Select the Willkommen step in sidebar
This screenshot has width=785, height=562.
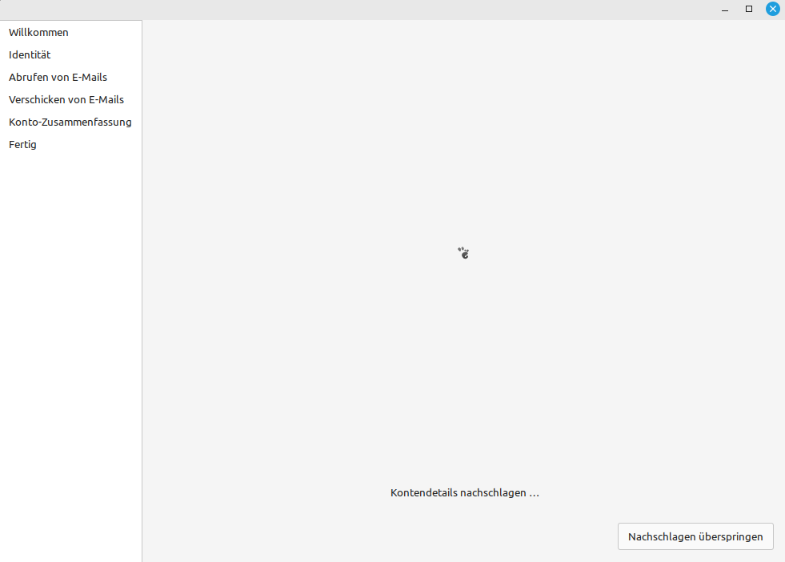pos(38,33)
